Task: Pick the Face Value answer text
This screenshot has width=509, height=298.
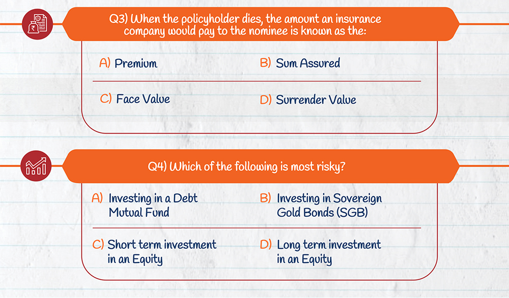Action: tap(143, 99)
